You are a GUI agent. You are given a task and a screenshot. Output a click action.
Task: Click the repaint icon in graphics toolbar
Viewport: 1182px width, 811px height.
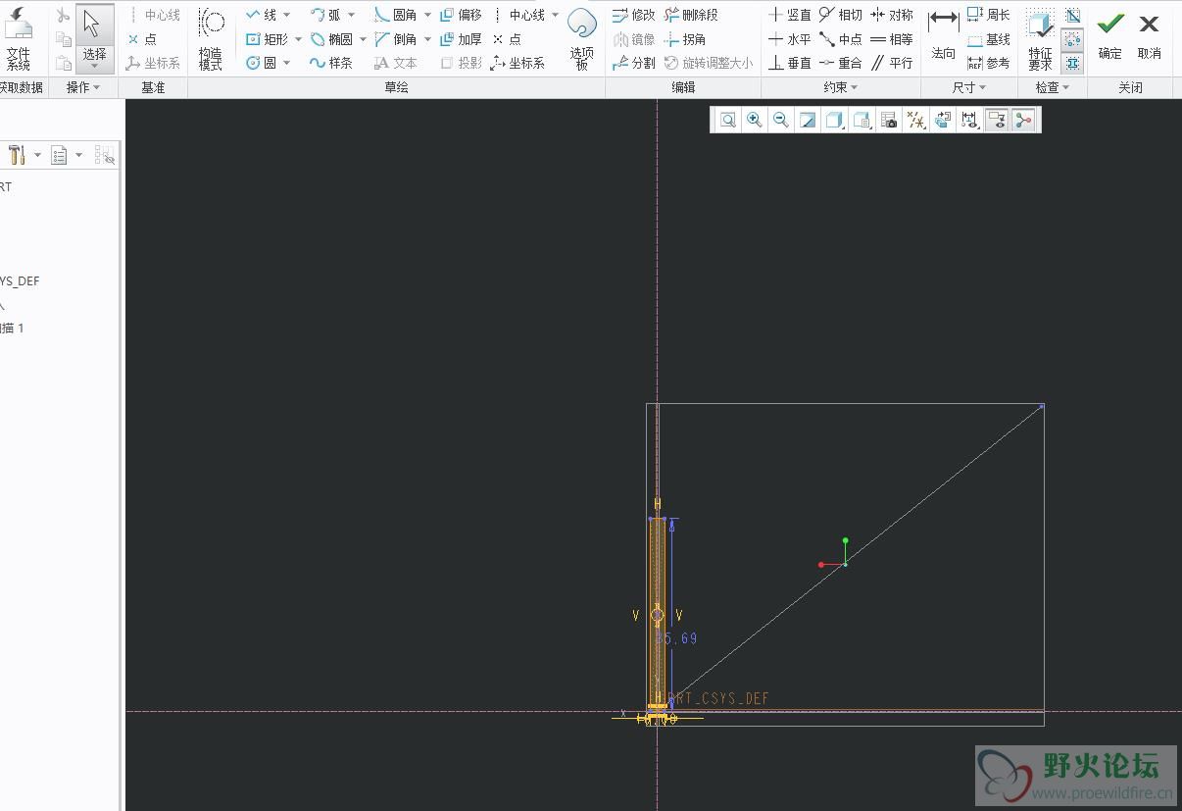click(x=808, y=120)
